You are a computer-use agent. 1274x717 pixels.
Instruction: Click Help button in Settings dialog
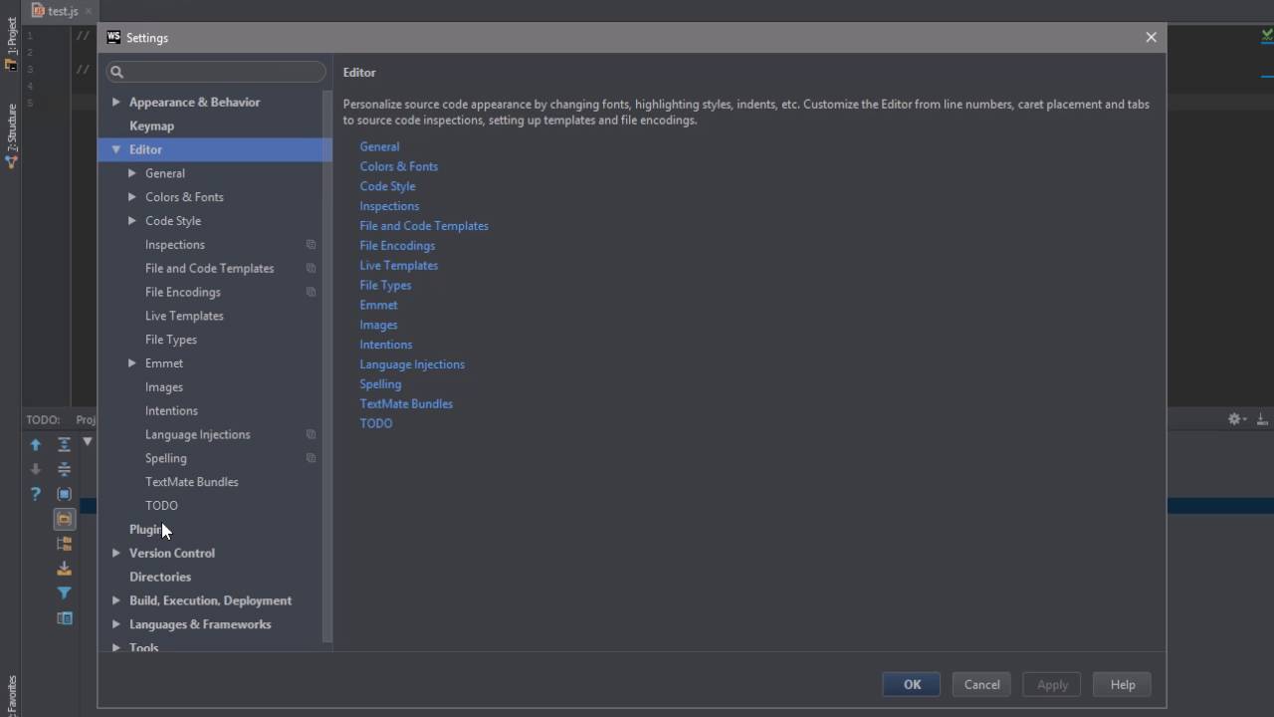1123,684
